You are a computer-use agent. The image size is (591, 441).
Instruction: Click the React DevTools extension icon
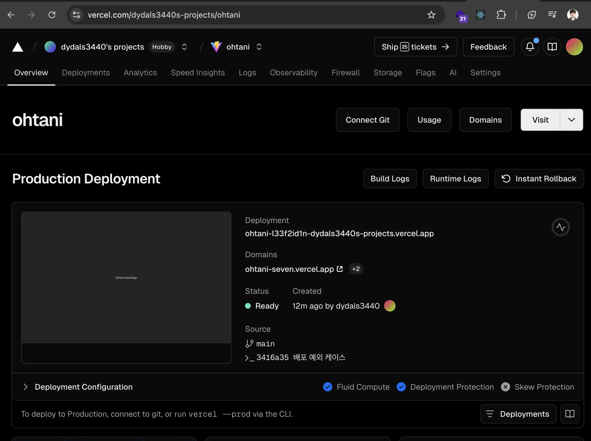pyautogui.click(x=480, y=15)
